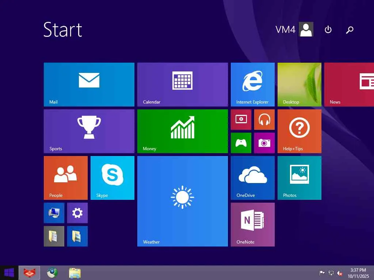Open the Mail tile
This screenshot has width=374, height=280.
point(89,85)
